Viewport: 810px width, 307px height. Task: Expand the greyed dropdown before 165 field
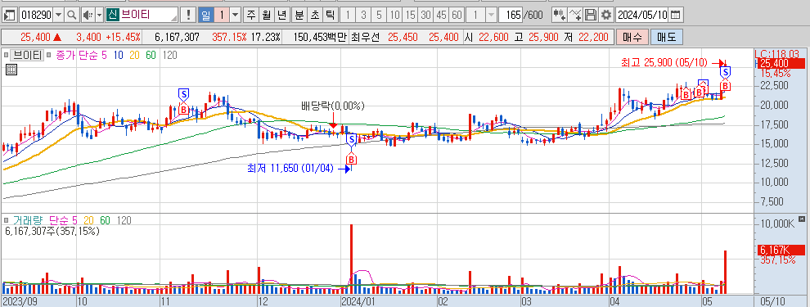(490, 15)
